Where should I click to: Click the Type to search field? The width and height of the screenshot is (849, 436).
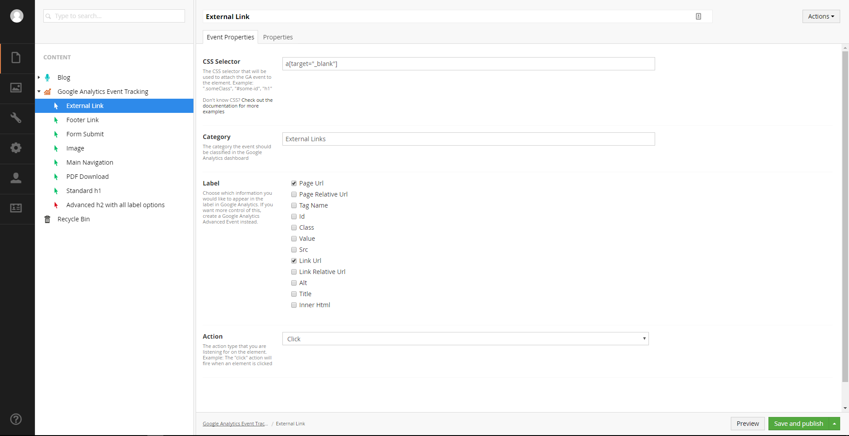coord(114,16)
